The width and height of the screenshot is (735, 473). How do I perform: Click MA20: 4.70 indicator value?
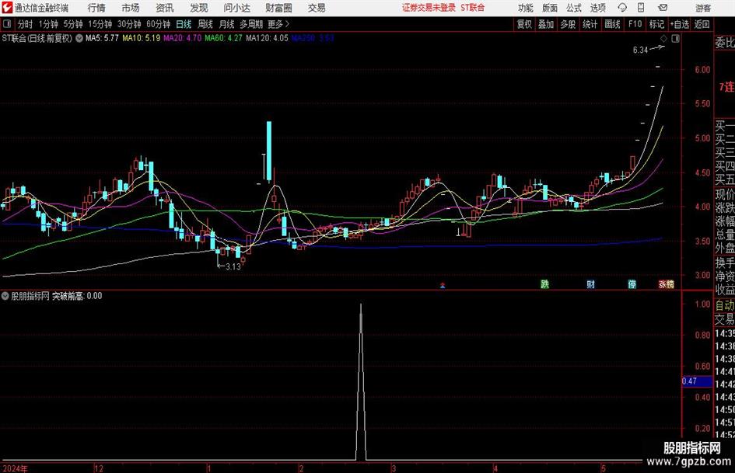coord(182,38)
